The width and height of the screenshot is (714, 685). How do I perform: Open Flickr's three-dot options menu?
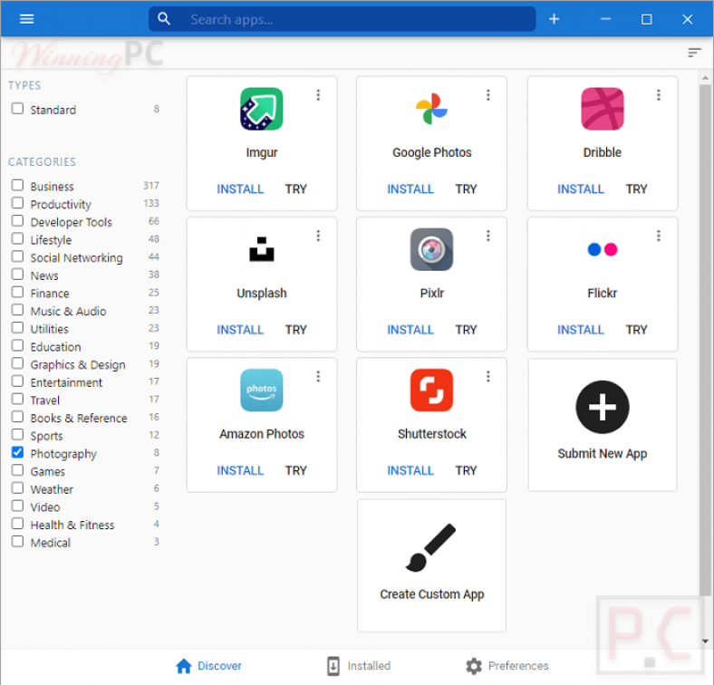659,236
